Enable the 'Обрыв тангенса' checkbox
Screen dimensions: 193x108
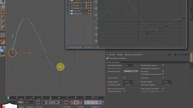(x=125, y=91)
